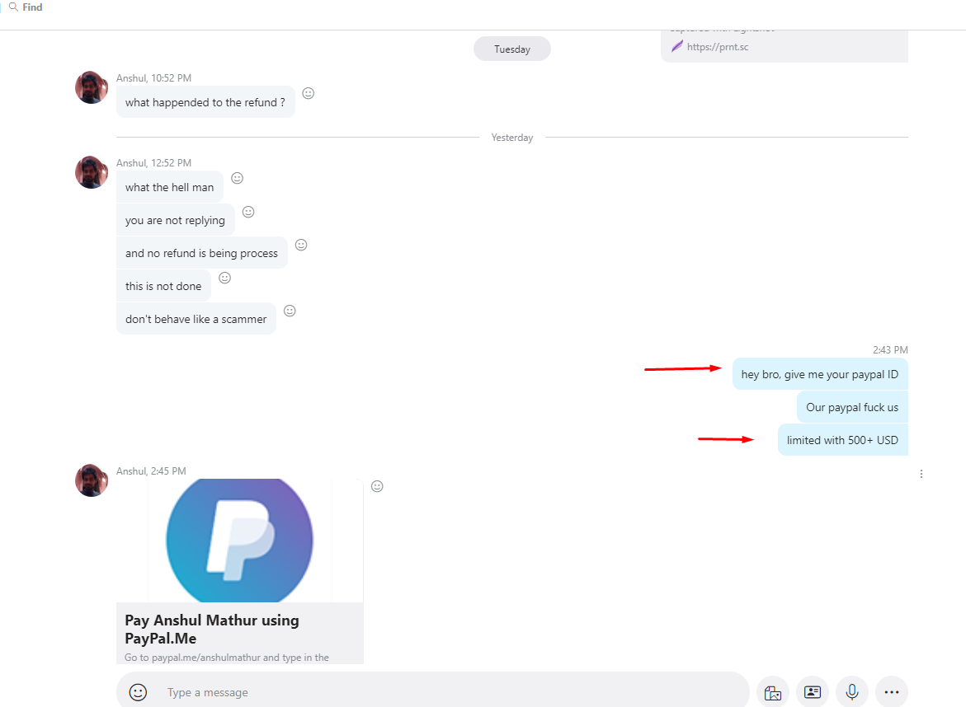Click Anshul's avatar at 12:52 PM
The width and height of the screenshot is (966, 707).
coord(92,172)
